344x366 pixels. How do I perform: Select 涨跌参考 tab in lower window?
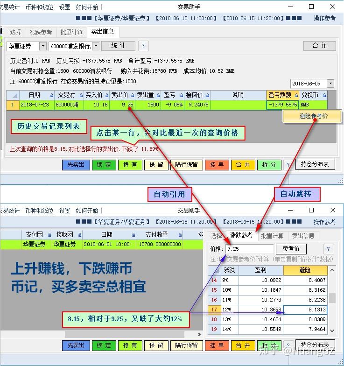coord(242,235)
